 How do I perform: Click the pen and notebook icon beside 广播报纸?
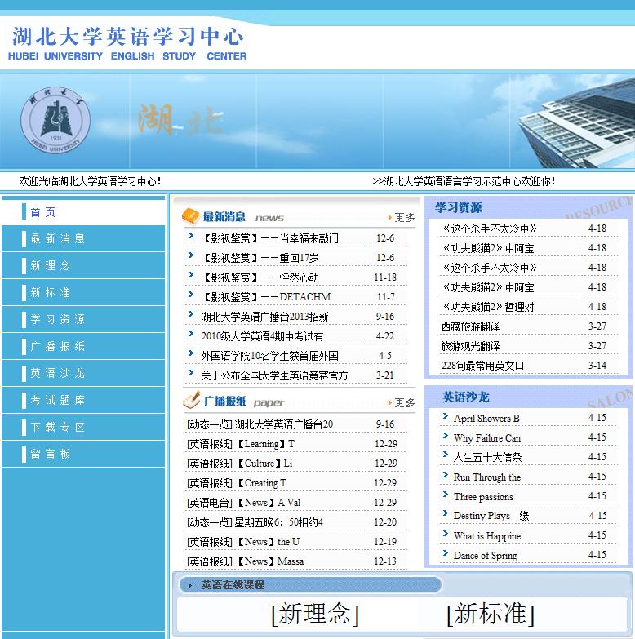click(x=192, y=400)
